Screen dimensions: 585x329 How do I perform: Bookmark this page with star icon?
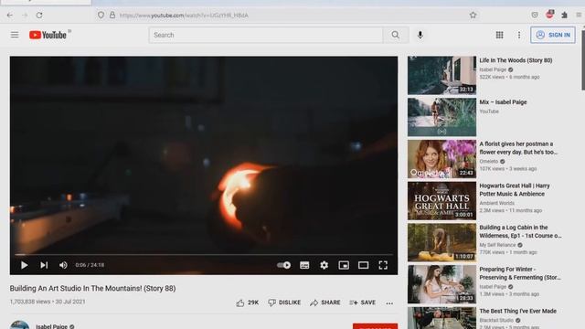[473, 16]
